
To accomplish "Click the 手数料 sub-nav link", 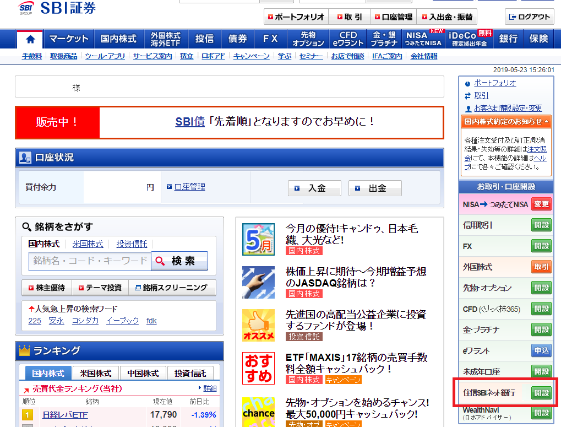I will coord(32,56).
